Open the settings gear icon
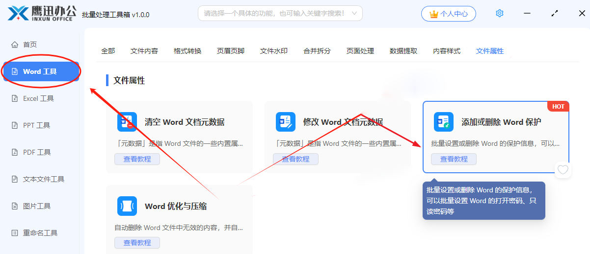Image resolution: width=590 pixels, height=254 pixels. pyautogui.click(x=500, y=13)
